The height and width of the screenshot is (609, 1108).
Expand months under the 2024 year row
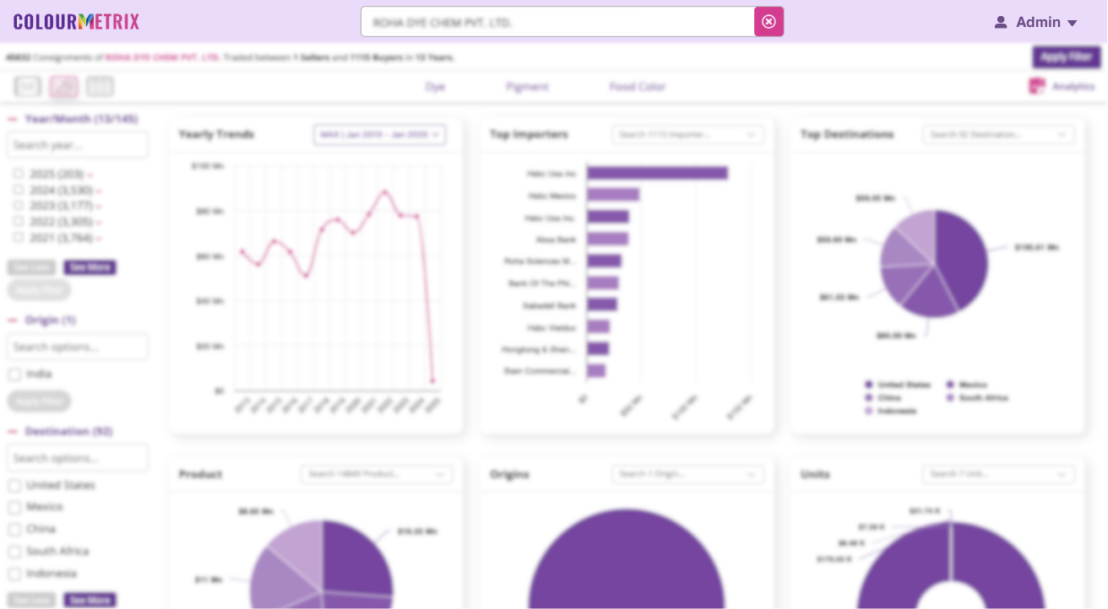[x=100, y=191]
